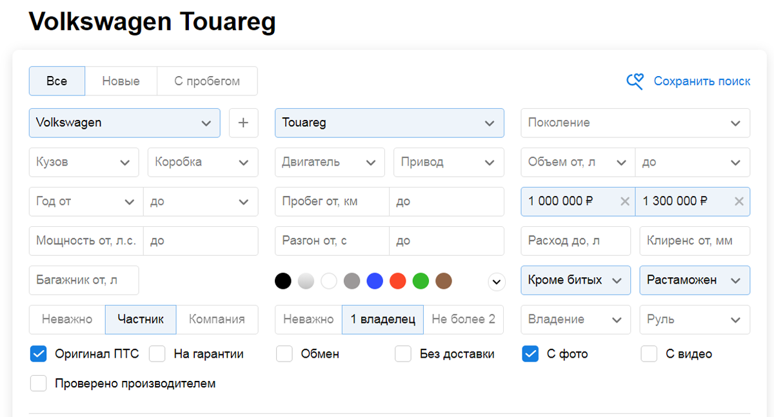Open the Коробка transmission dropdown
This screenshot has height=417, width=774.
[x=203, y=162]
